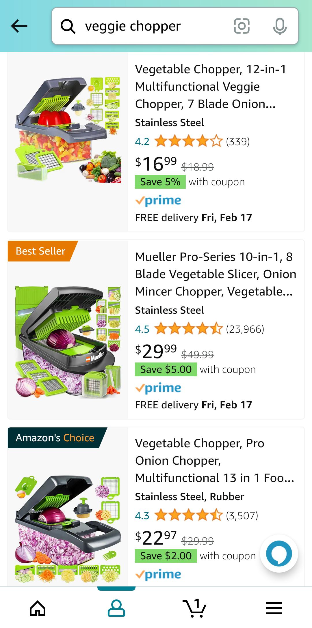Viewport: 312px width, 628px height.
Task: Open the 12-in-1 Multifunctional Veggie Chopper title
Action: [x=211, y=87]
